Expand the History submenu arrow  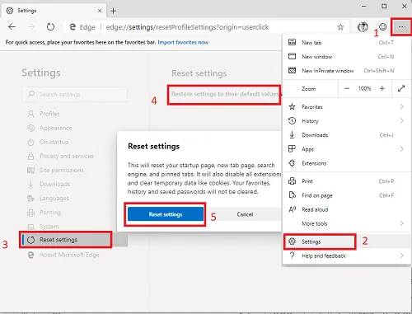(402, 121)
